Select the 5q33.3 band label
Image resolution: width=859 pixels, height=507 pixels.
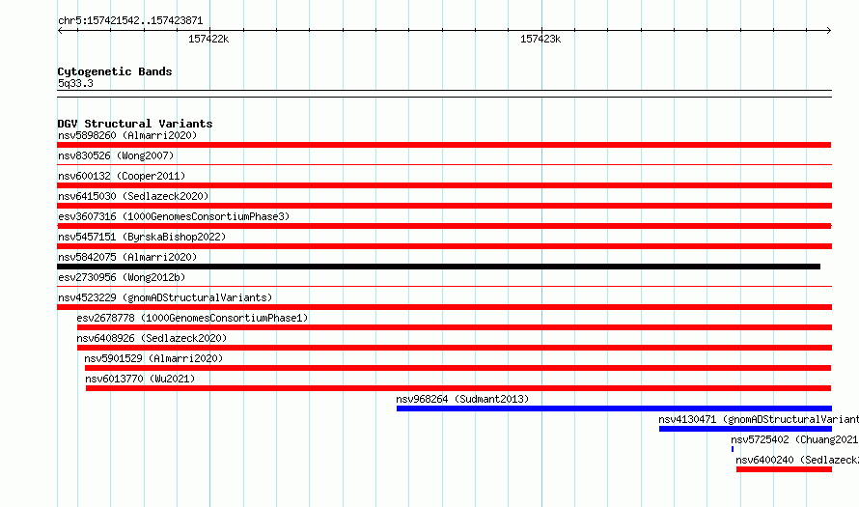[75, 83]
